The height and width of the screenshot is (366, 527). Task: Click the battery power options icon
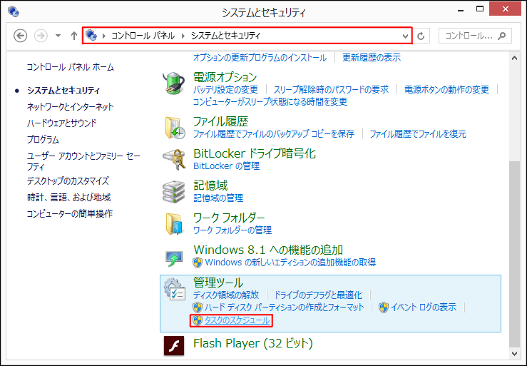tap(174, 83)
